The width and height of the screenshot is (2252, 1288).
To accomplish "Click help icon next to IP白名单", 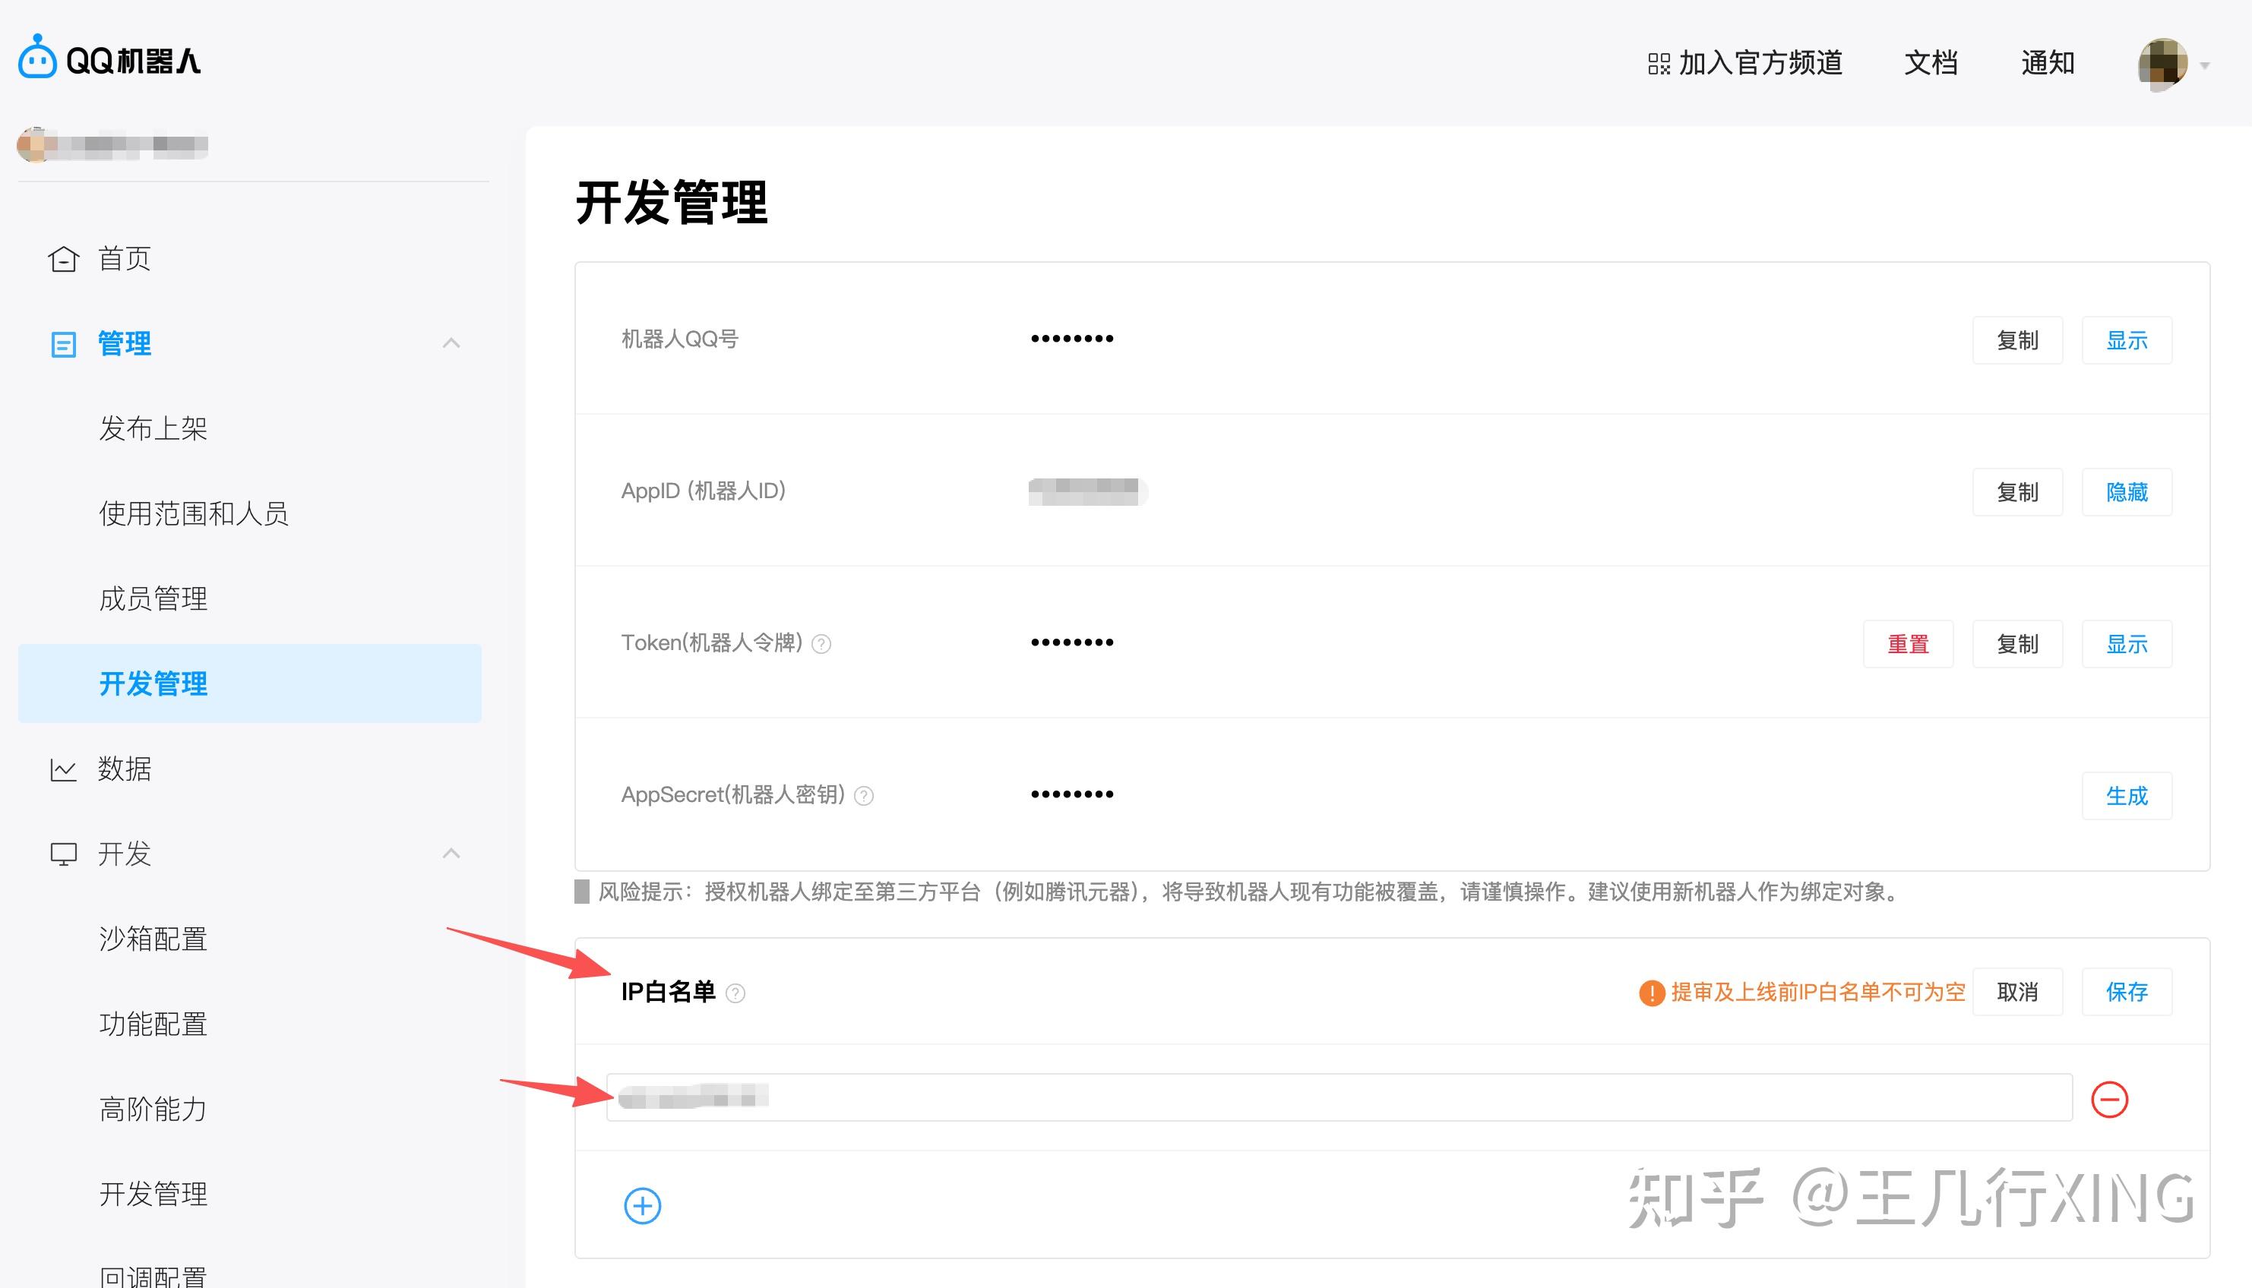I will (735, 993).
